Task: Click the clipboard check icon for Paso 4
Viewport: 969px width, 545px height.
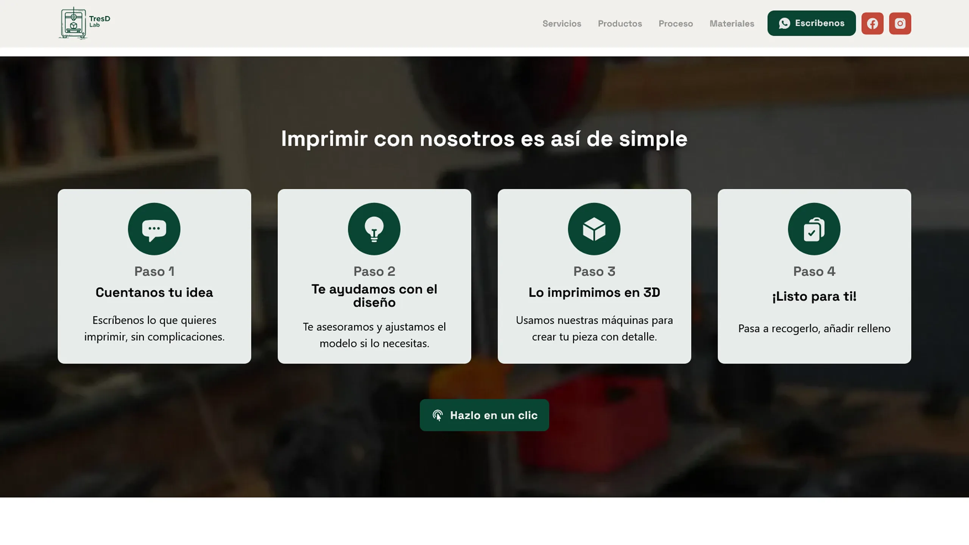Action: coord(814,229)
